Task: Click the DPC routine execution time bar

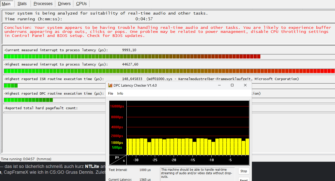Action: pos(28,100)
